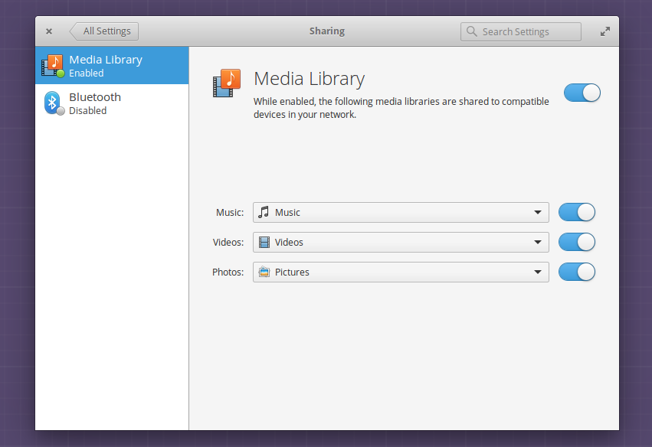Close the Sharing settings window
Viewport: 652px width, 447px height.
click(x=49, y=31)
